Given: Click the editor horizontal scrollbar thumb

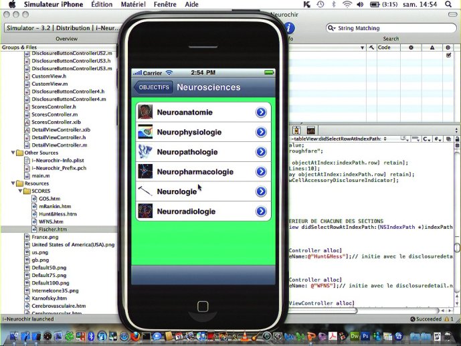Looking at the screenshot, I should pyautogui.click(x=322, y=311).
